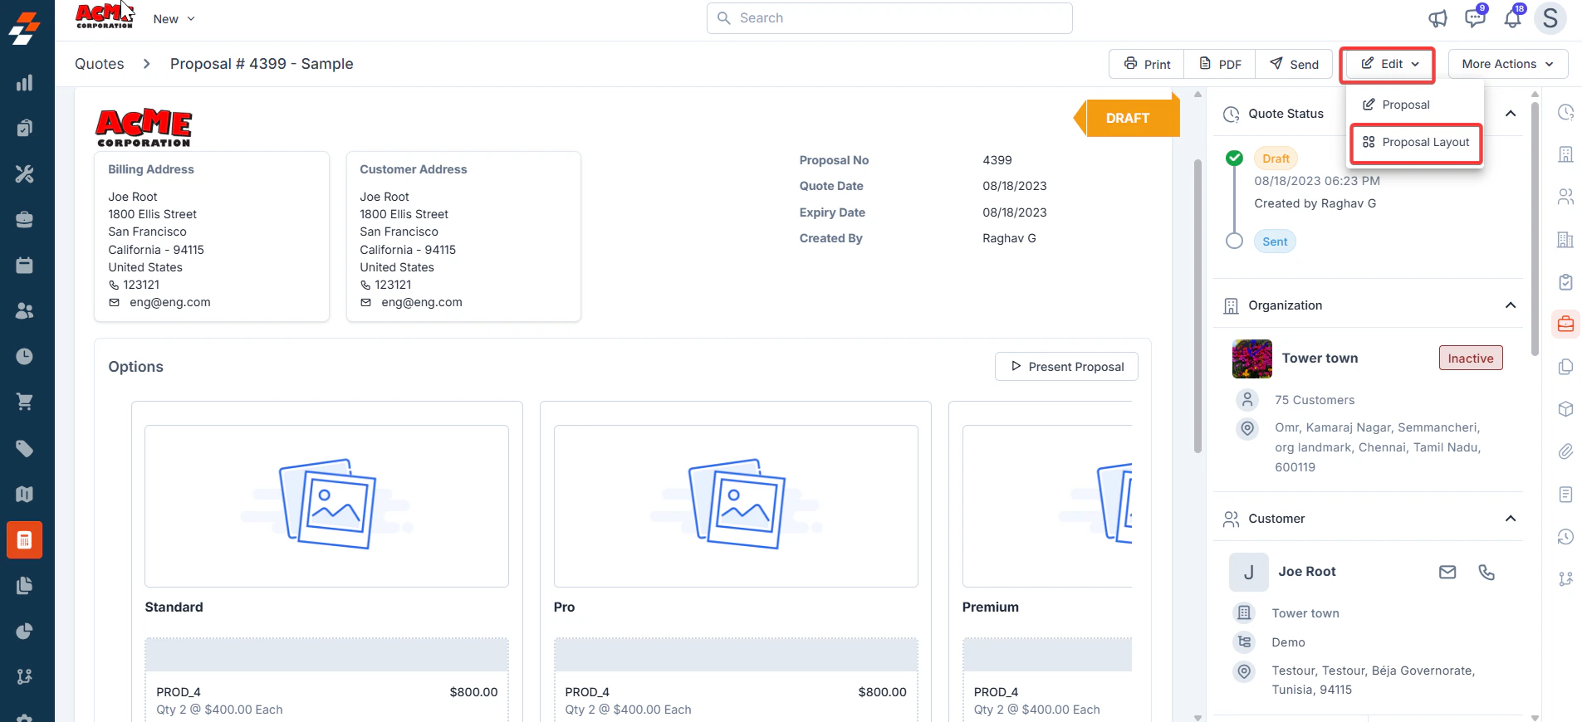Click the Draft status badge
1582x722 pixels.
pos(1276,159)
